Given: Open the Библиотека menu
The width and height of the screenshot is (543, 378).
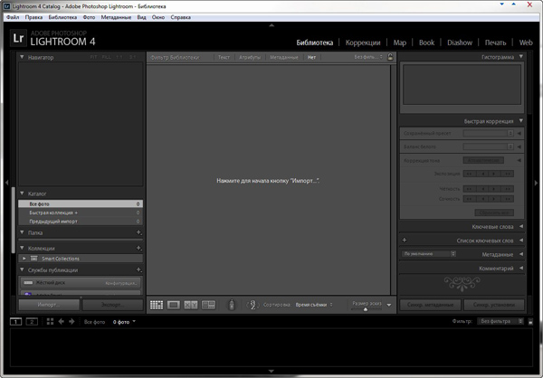Looking at the screenshot, I should point(62,17).
